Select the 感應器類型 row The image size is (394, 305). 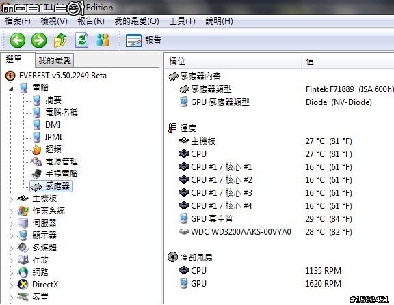click(x=286, y=89)
